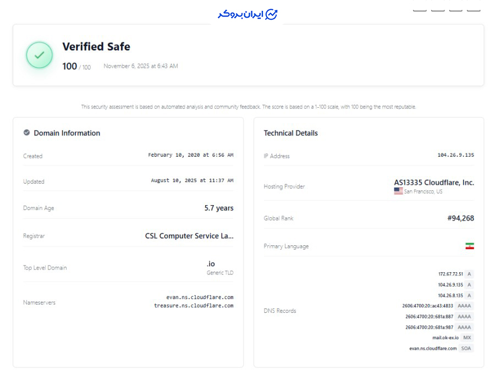Click the MX record type badge

pos(467,338)
